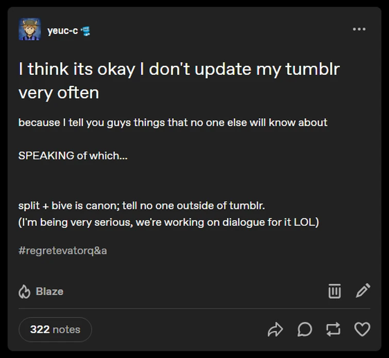Click the badge icon beside yeuc-c
This screenshot has width=389, height=358.
point(86,31)
